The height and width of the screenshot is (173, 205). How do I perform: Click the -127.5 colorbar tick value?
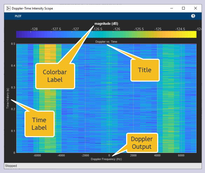tap(56, 29)
